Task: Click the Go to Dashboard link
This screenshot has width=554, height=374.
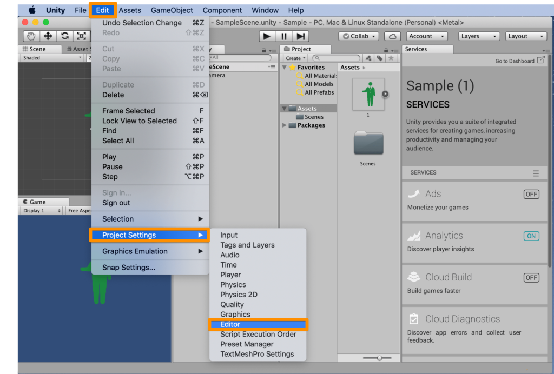Action: coord(515,61)
